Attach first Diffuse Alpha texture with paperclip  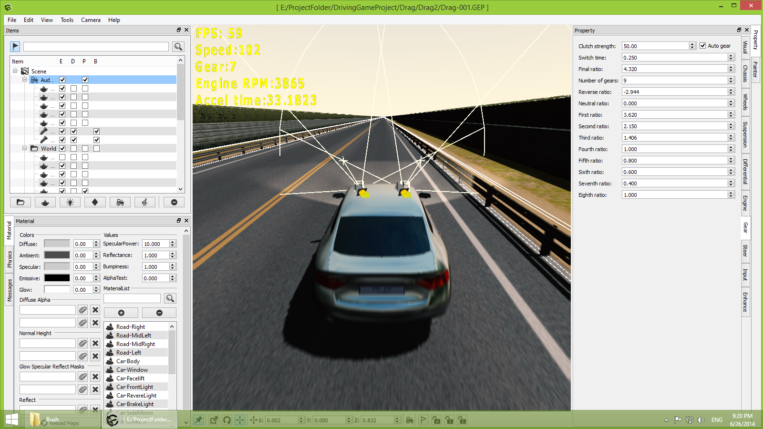point(83,310)
